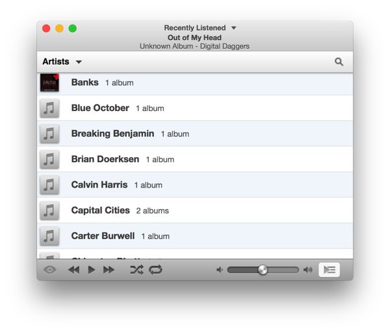390x333 pixels.
Task: Open the Artists view dropdown
Action: point(62,62)
